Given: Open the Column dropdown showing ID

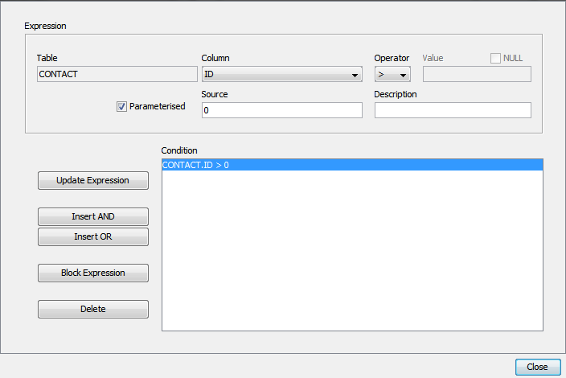Looking at the screenshot, I should coord(281,75).
